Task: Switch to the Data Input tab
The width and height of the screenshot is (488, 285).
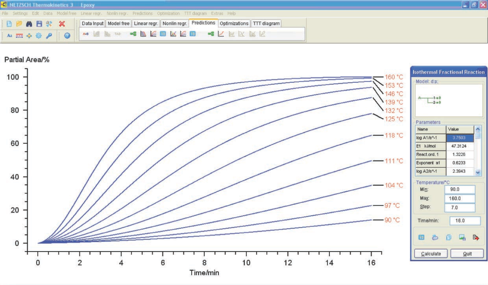Action: (92, 23)
